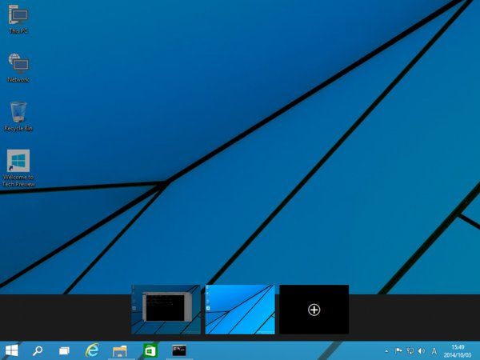Toggle the input method A indicator
This screenshot has height=360, width=480.
[434, 351]
